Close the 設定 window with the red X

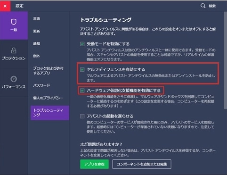point(5,6)
